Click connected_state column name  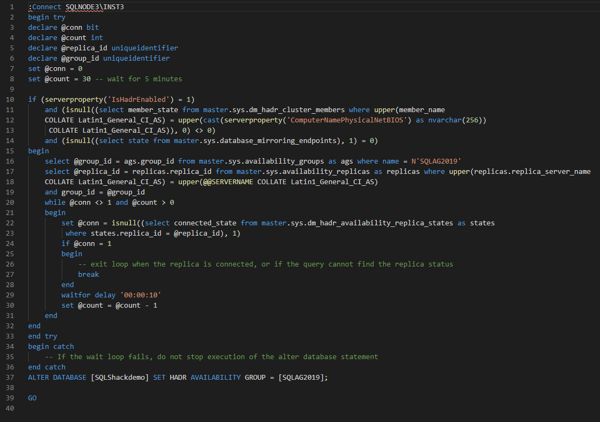tap(205, 223)
